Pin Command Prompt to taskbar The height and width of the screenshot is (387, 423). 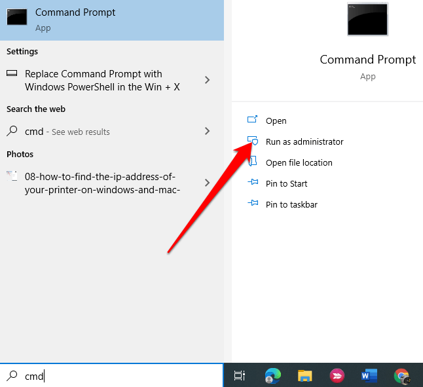click(291, 204)
